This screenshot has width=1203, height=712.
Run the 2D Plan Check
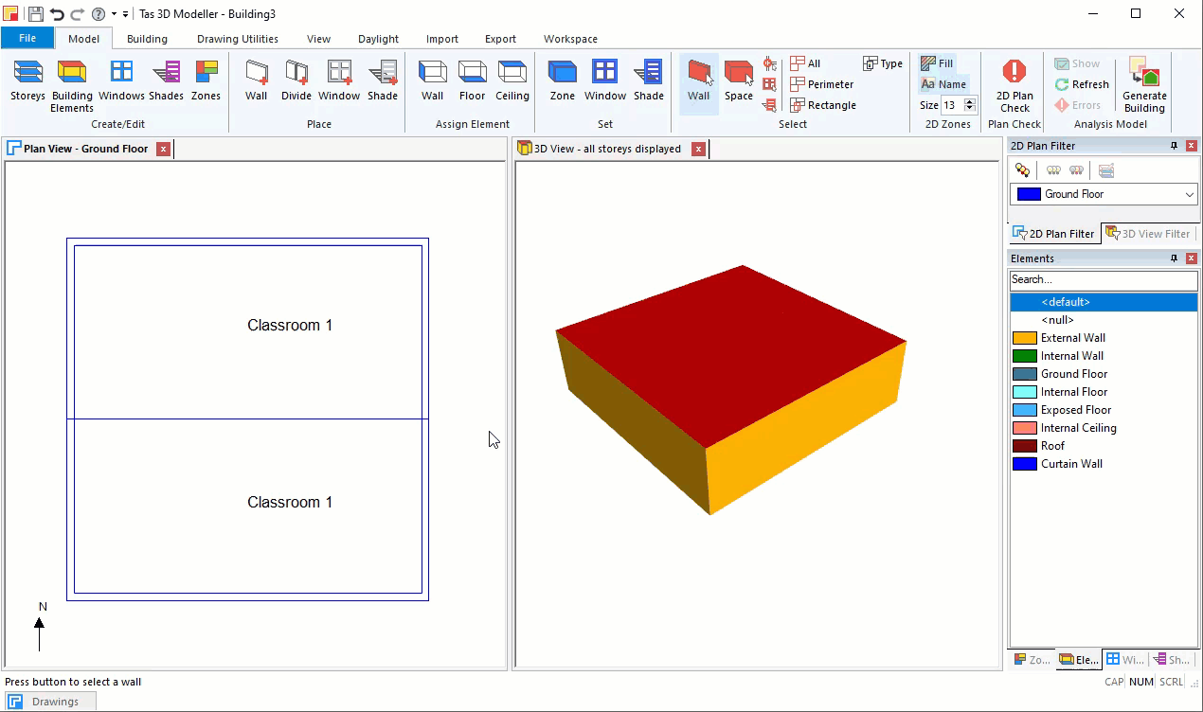click(1014, 85)
